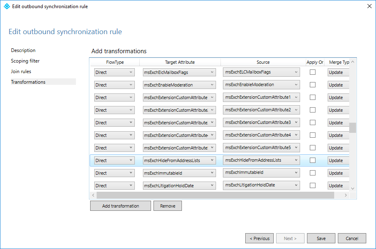
Task: Click the horizontal scrollbar right arrow
Action: [346, 195]
